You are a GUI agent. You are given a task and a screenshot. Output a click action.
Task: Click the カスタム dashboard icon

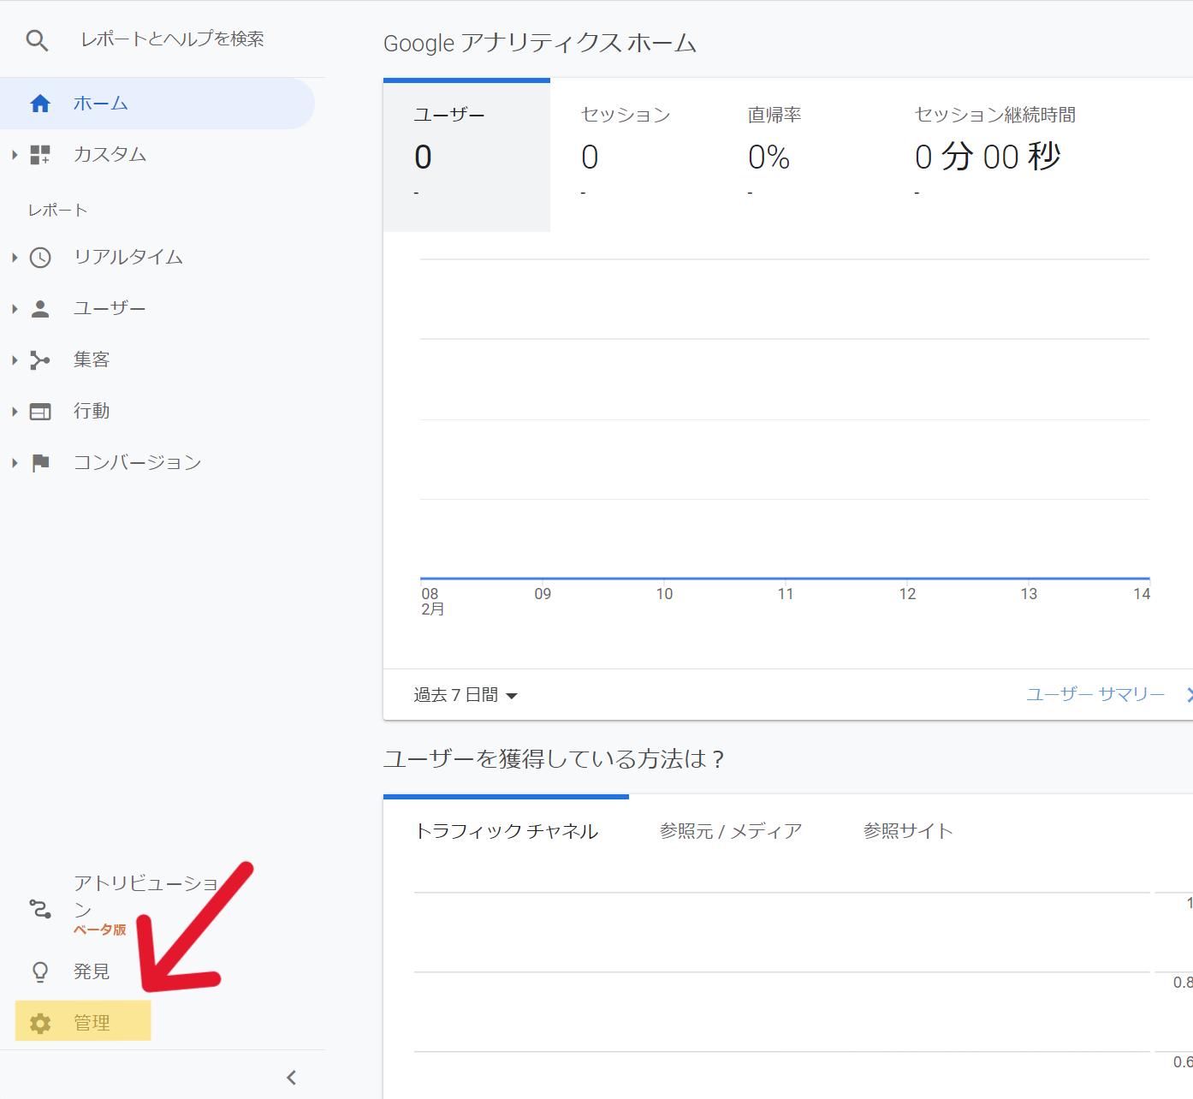click(40, 155)
